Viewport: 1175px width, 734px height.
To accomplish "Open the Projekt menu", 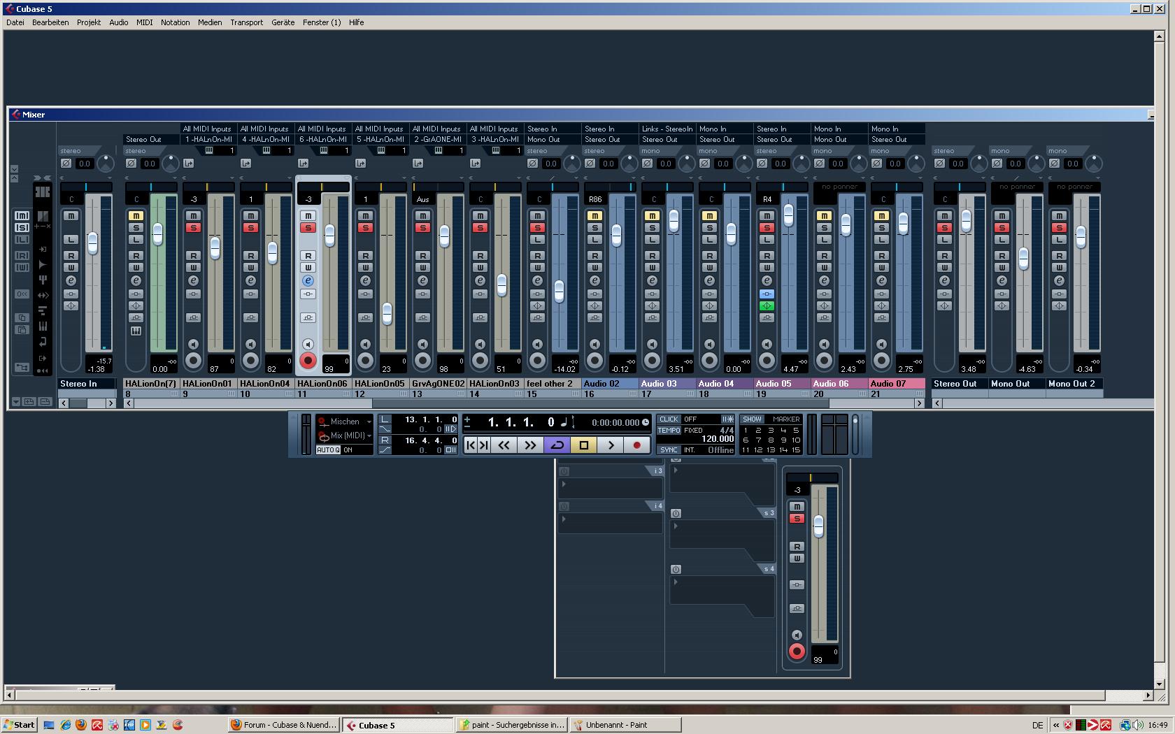I will point(89,22).
